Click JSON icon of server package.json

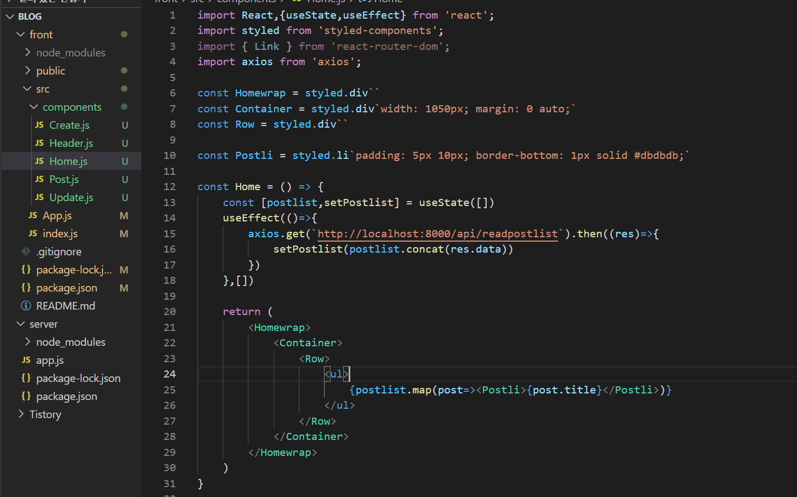tap(26, 396)
